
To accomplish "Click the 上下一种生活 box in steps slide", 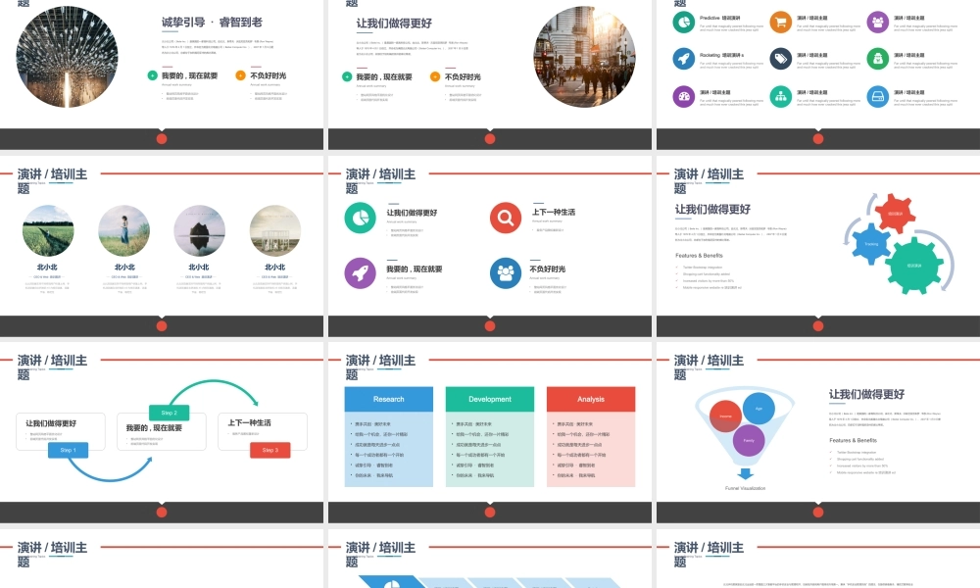I will pyautogui.click(x=263, y=431).
